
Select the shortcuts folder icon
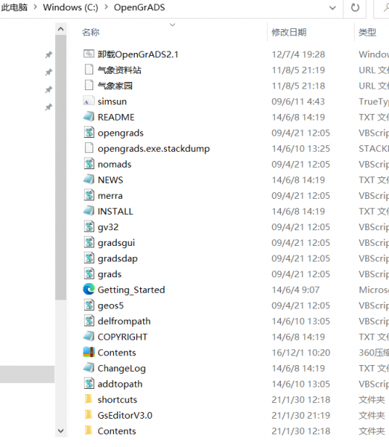click(89, 399)
